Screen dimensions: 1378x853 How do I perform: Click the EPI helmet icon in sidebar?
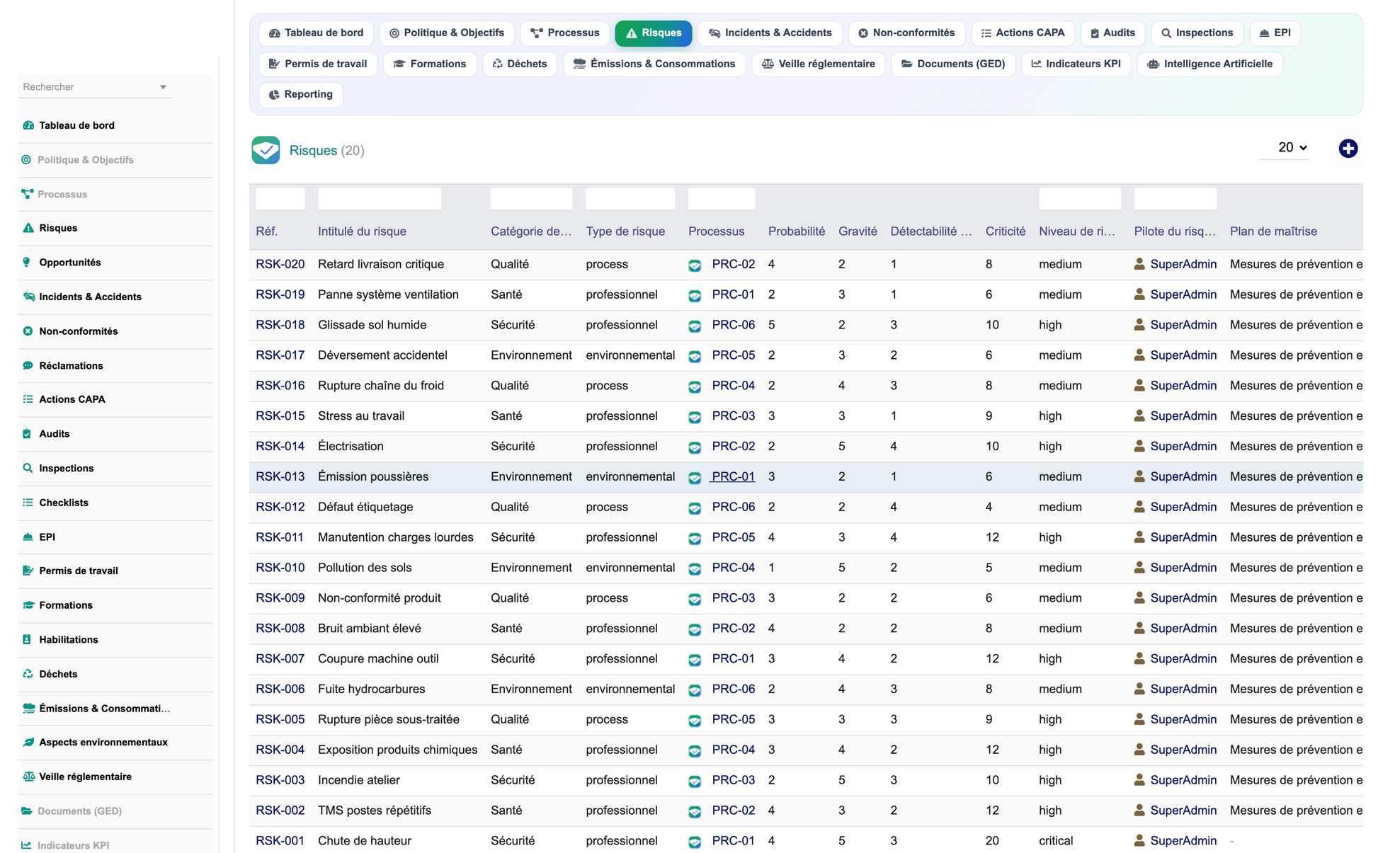coord(28,537)
